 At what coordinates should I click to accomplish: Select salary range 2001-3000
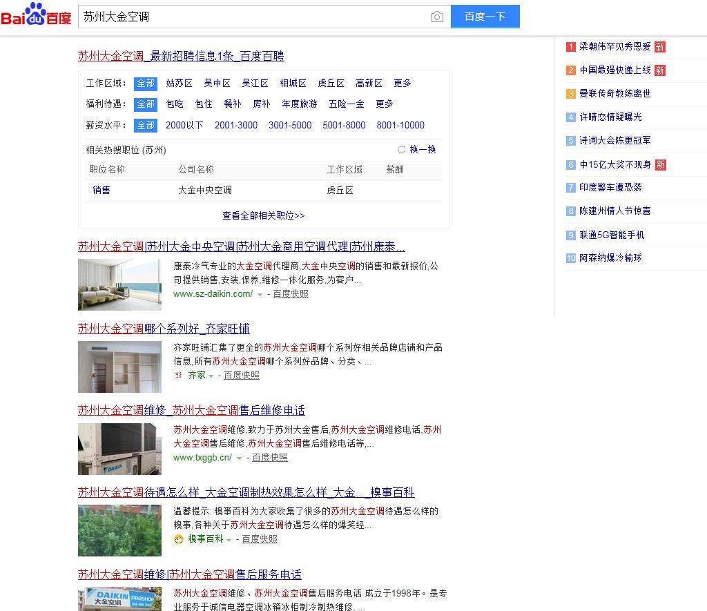pyautogui.click(x=236, y=126)
